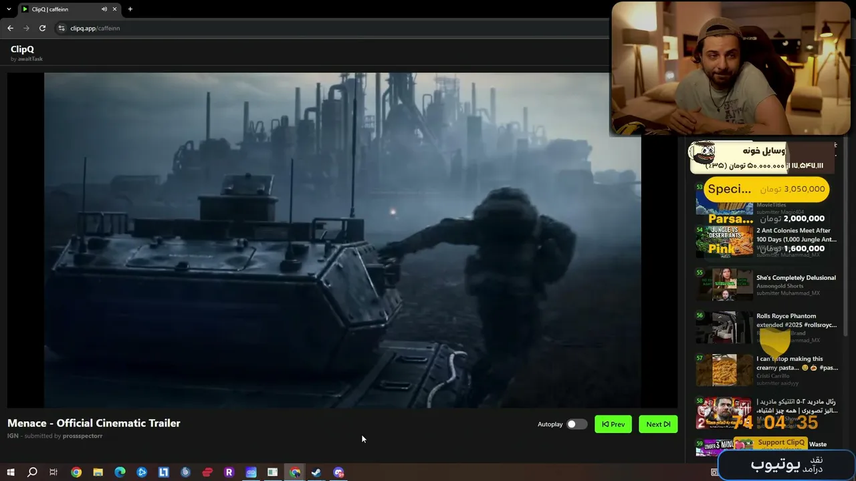Open Task View on the taskbar
The image size is (856, 481).
point(53,472)
